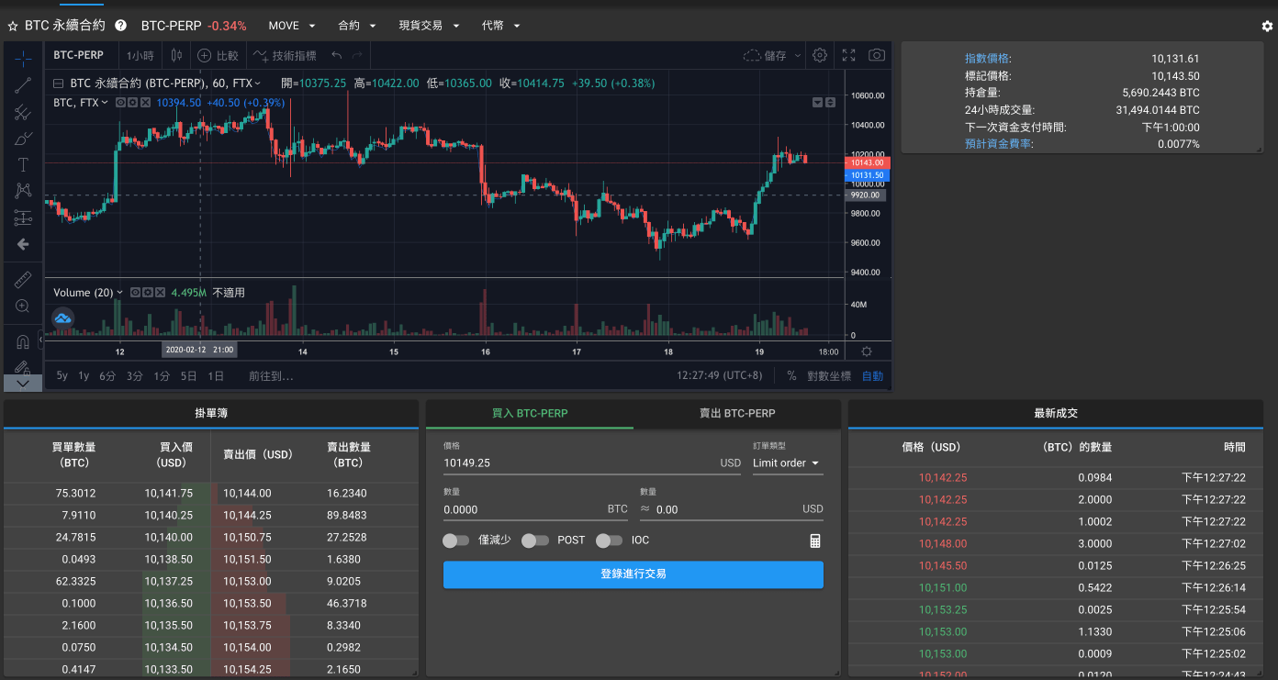Image resolution: width=1278 pixels, height=680 pixels.
Task: Click the price input field
Action: pyautogui.click(x=592, y=463)
